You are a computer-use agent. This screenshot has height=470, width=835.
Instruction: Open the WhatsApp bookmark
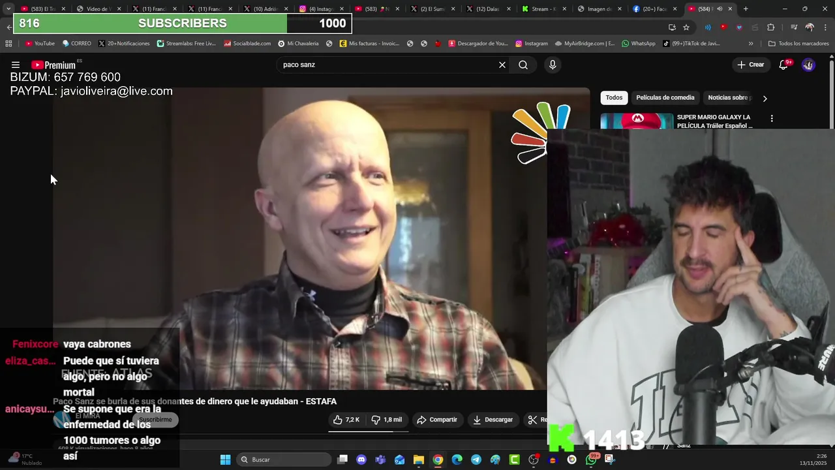coord(639,44)
